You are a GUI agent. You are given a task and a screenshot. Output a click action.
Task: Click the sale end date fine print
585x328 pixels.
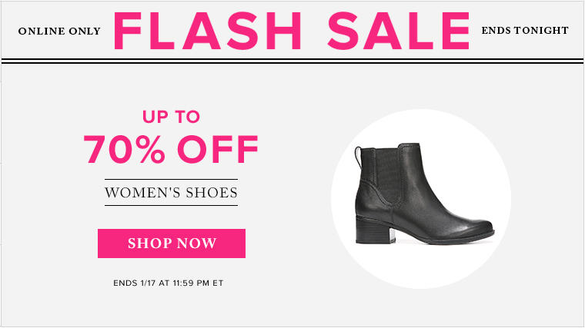(169, 283)
